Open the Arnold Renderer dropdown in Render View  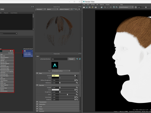(x=126, y=7)
